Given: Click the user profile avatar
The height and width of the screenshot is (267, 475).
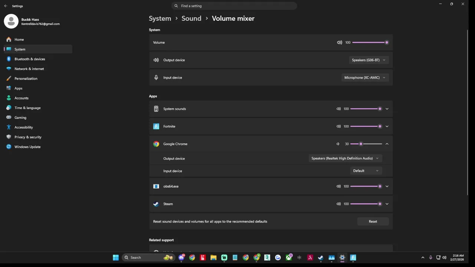Looking at the screenshot, I should [11, 22].
